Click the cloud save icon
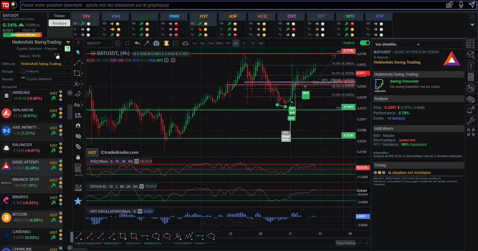 coord(186,43)
